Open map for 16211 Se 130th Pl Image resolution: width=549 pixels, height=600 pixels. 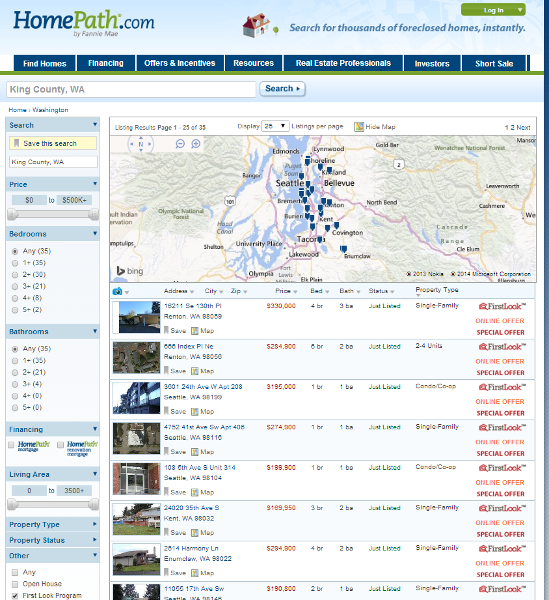coord(203,330)
